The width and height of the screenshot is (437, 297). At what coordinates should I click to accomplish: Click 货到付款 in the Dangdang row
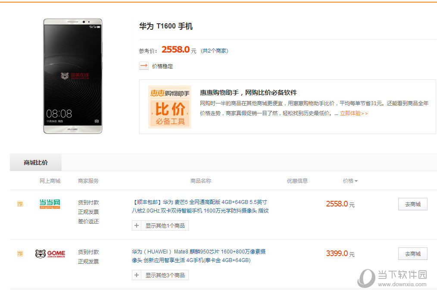click(88, 203)
